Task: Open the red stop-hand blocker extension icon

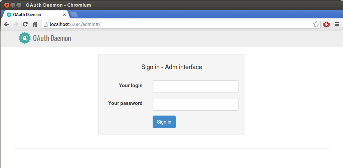Action: tap(326, 24)
